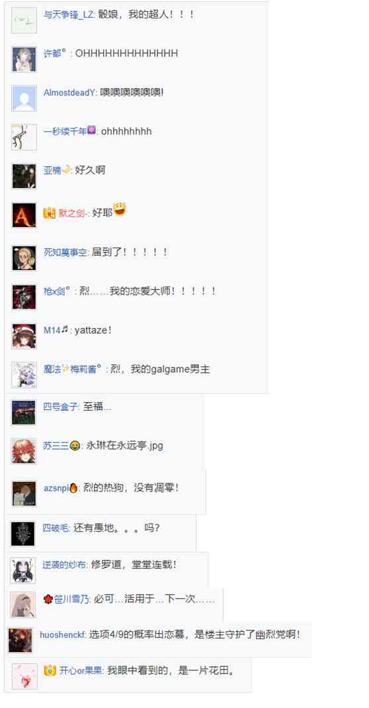The image size is (369, 708).
Task: Click the moon icon beside 亚楠
Action: tap(67, 170)
